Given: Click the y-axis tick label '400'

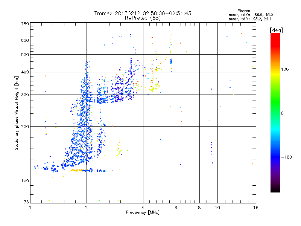Looking at the screenshot, I should 25,72.
